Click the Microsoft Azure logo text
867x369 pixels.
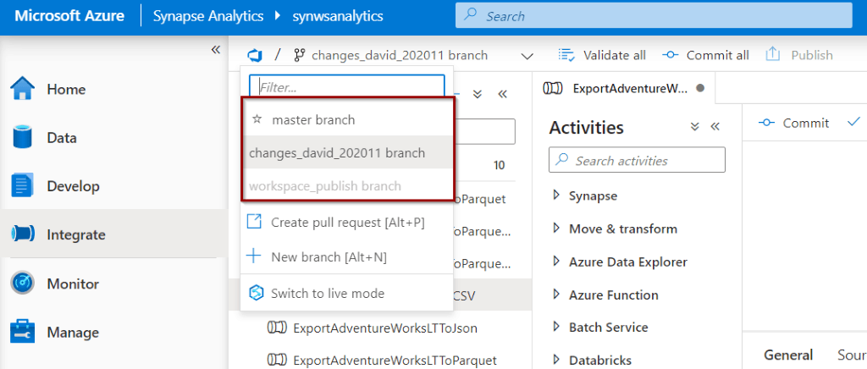(x=69, y=16)
